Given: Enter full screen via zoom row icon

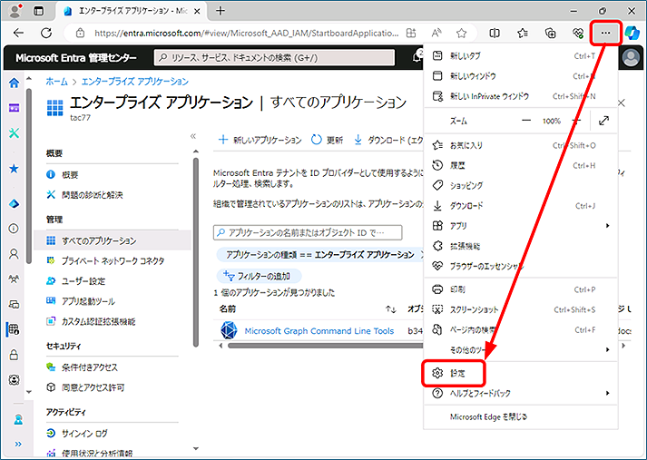Looking at the screenshot, I should pos(603,121).
